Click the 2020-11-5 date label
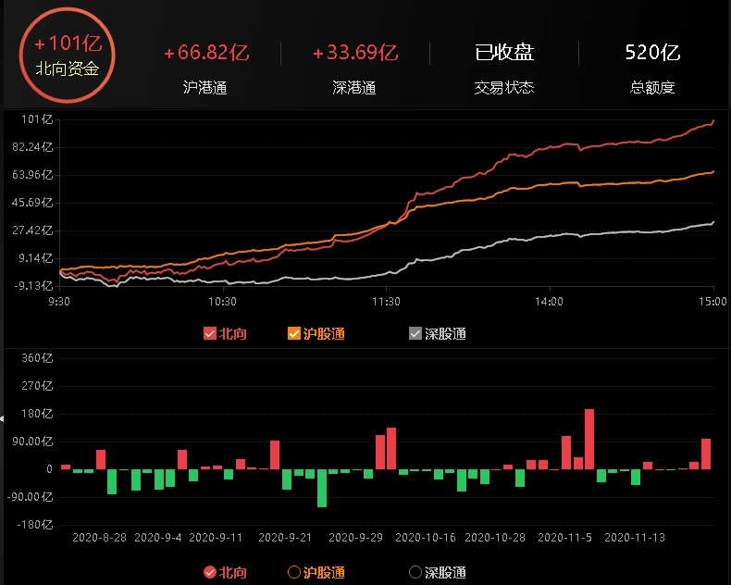Screen dimensions: 731x585 click(x=565, y=538)
